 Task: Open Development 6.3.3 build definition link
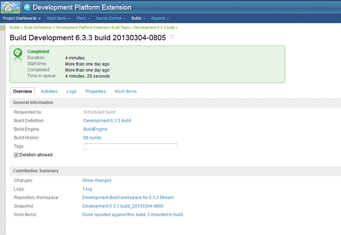pyautogui.click(x=107, y=120)
